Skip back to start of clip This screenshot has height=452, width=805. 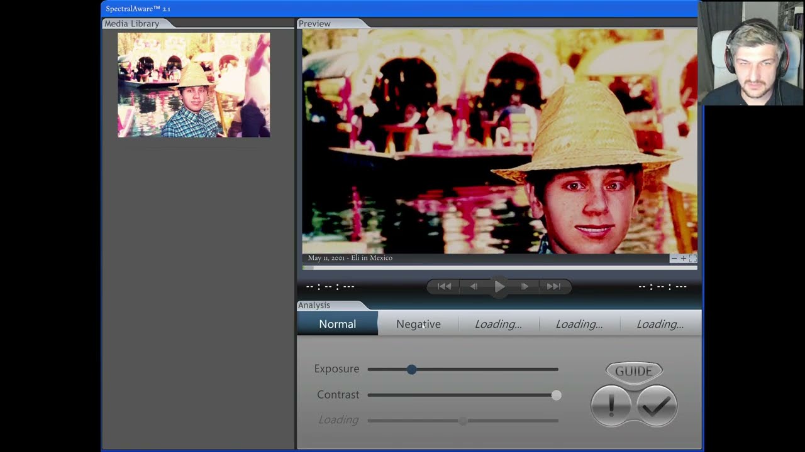click(x=444, y=286)
